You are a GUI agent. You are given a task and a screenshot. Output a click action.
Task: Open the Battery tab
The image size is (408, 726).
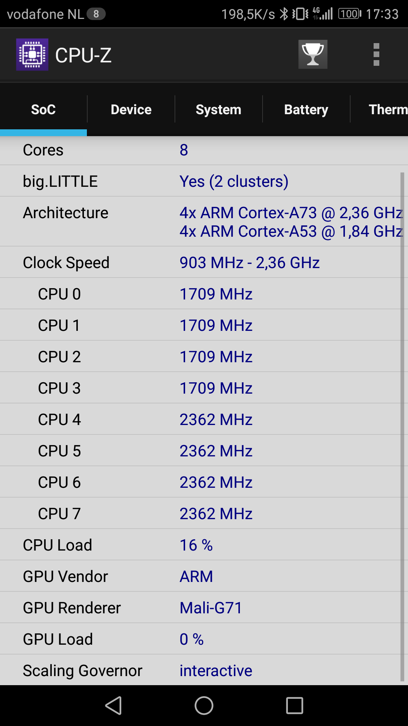click(x=306, y=110)
